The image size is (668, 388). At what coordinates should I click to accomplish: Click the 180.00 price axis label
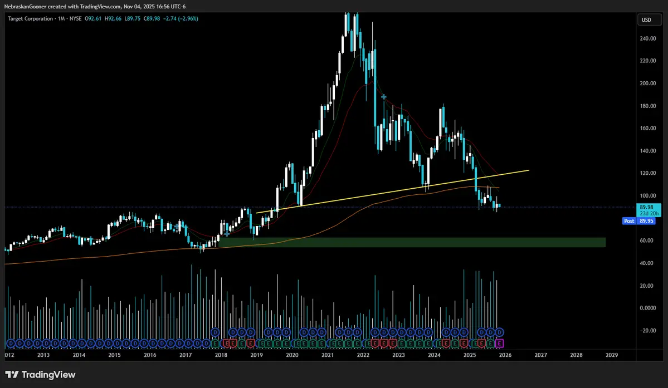click(x=647, y=106)
